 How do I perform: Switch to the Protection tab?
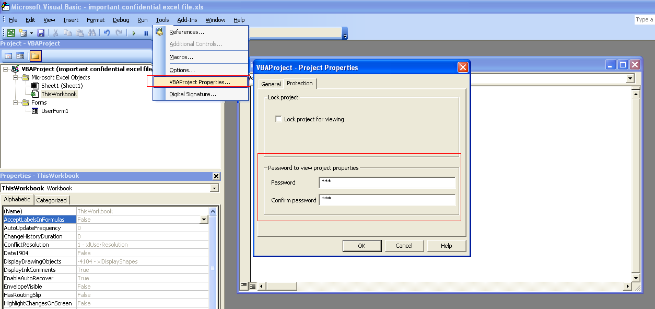[299, 83]
